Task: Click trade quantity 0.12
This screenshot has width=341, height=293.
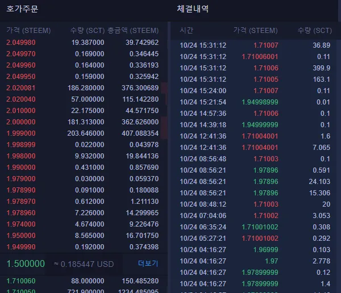Action: point(323,273)
